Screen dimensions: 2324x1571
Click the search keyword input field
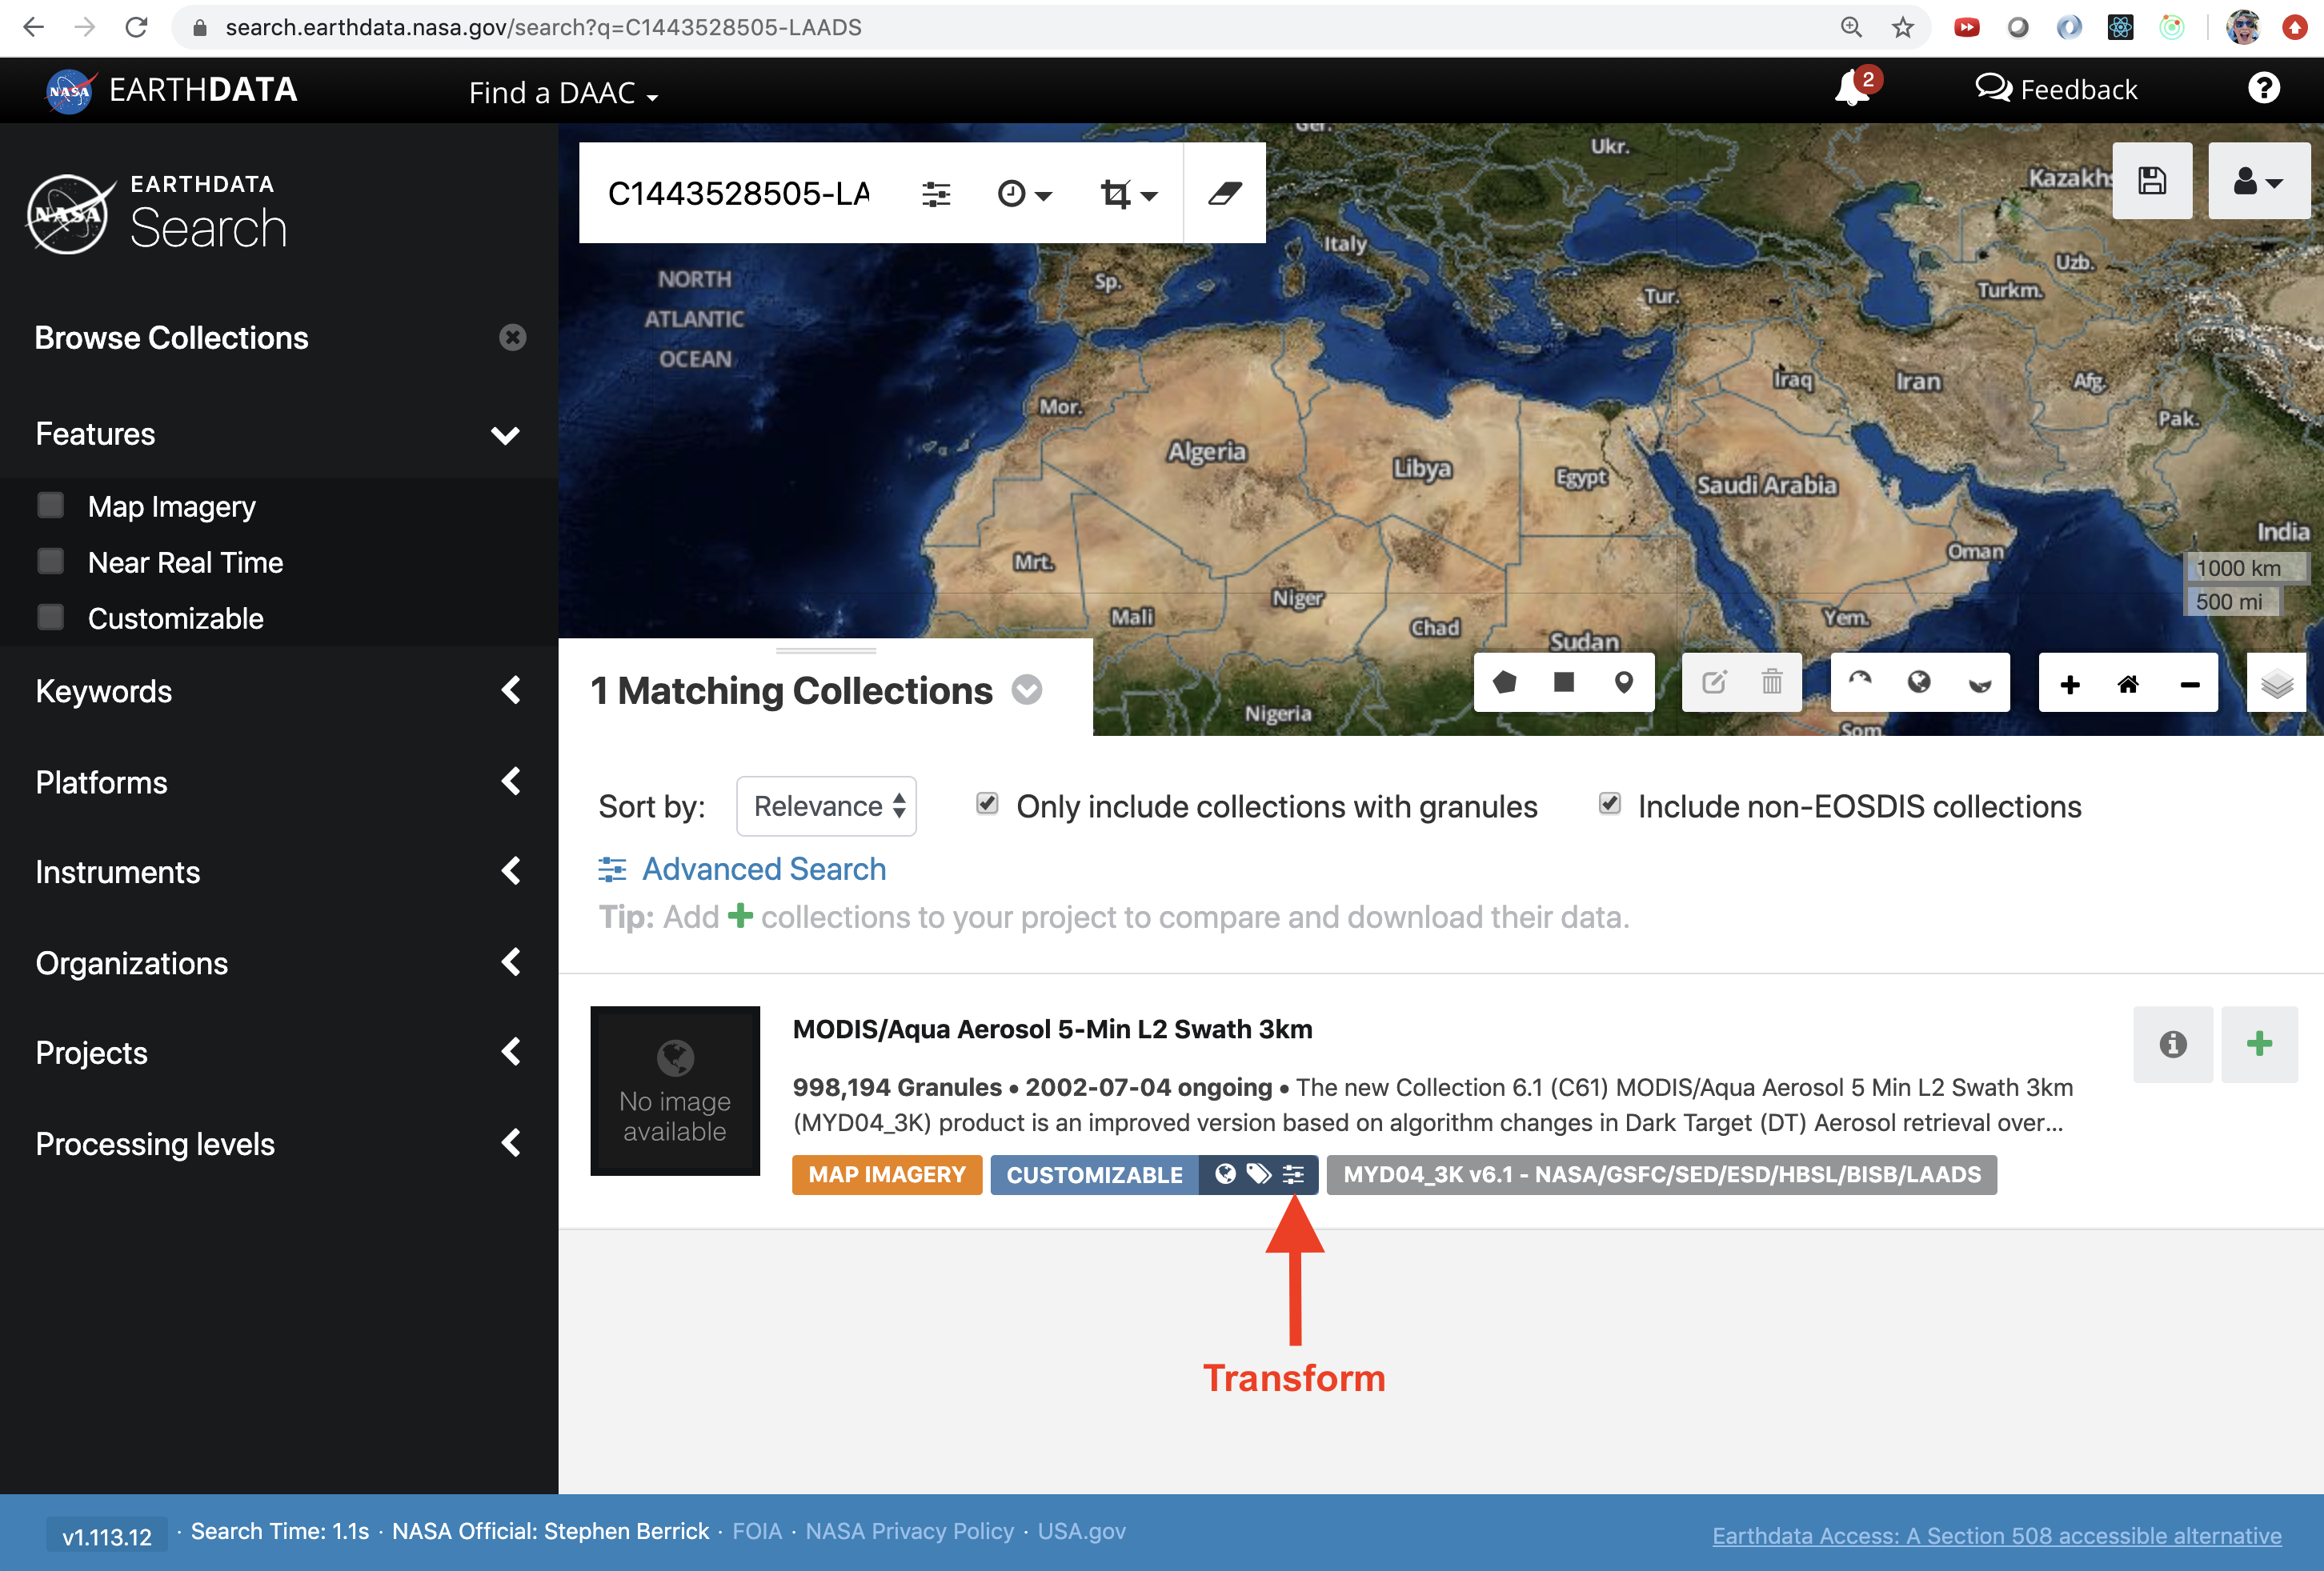point(740,193)
